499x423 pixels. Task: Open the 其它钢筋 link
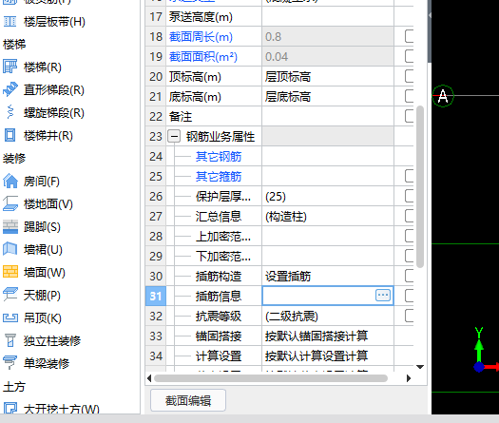coord(219,156)
